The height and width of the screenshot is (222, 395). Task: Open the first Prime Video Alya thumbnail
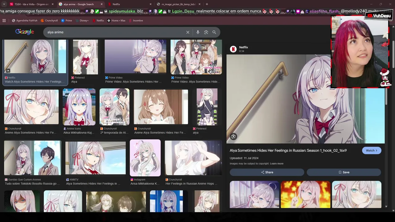(135, 56)
